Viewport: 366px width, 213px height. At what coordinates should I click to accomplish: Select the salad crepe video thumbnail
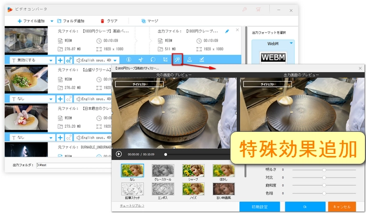coord(26,79)
